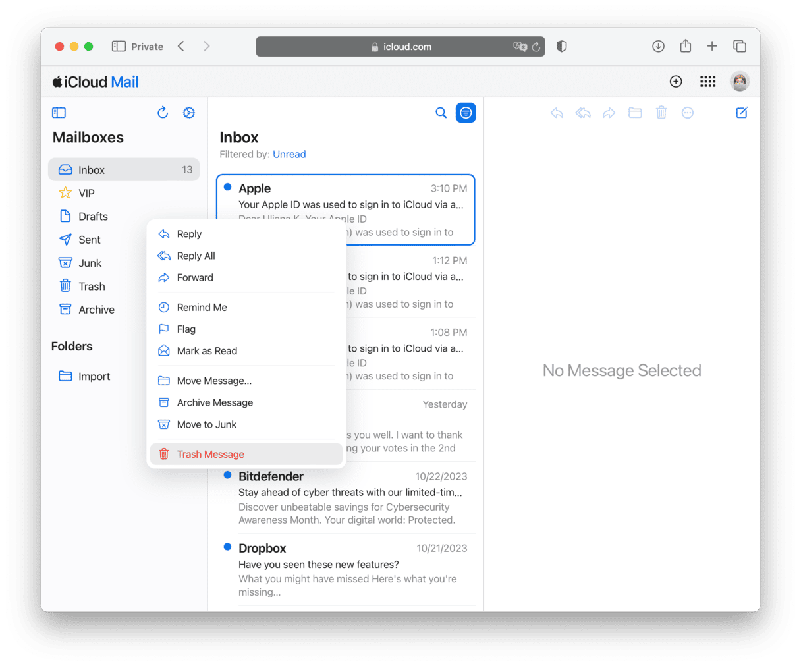Reload the page with the refresh icon
Viewport: 801px width, 666px height.
click(536, 47)
